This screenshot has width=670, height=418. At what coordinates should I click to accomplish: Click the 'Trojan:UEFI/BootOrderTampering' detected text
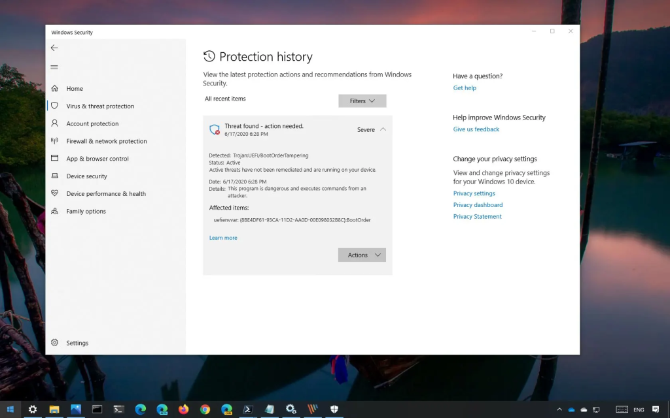click(x=270, y=155)
